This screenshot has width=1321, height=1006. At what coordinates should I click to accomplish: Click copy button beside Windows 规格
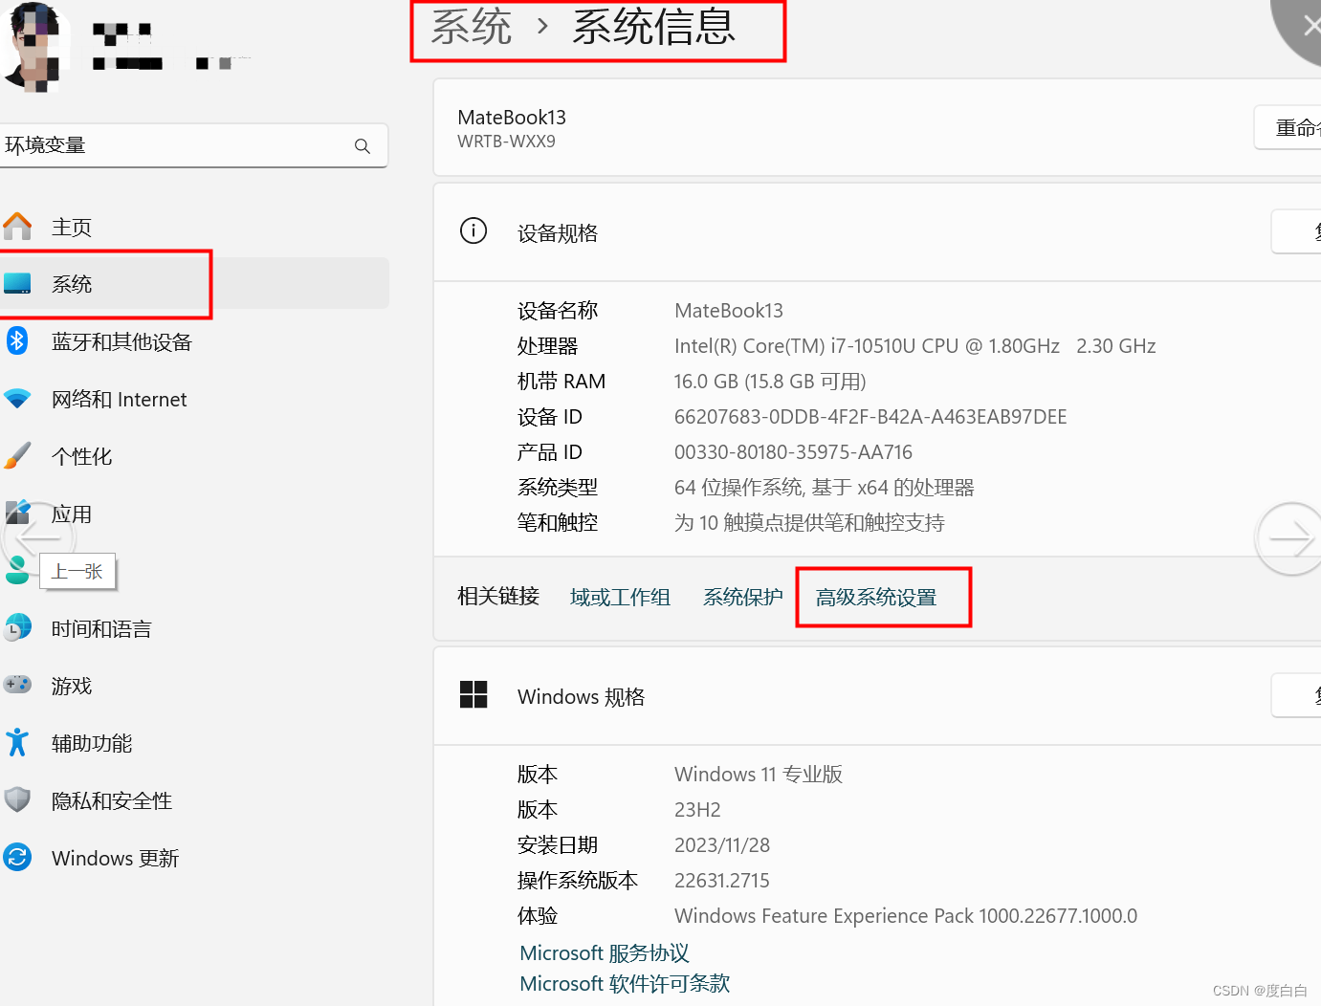tap(1296, 695)
